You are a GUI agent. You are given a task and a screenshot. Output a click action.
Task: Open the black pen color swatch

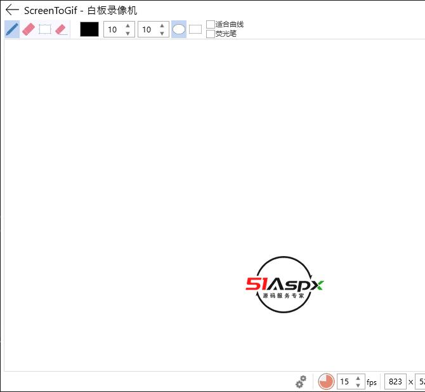[x=89, y=29]
